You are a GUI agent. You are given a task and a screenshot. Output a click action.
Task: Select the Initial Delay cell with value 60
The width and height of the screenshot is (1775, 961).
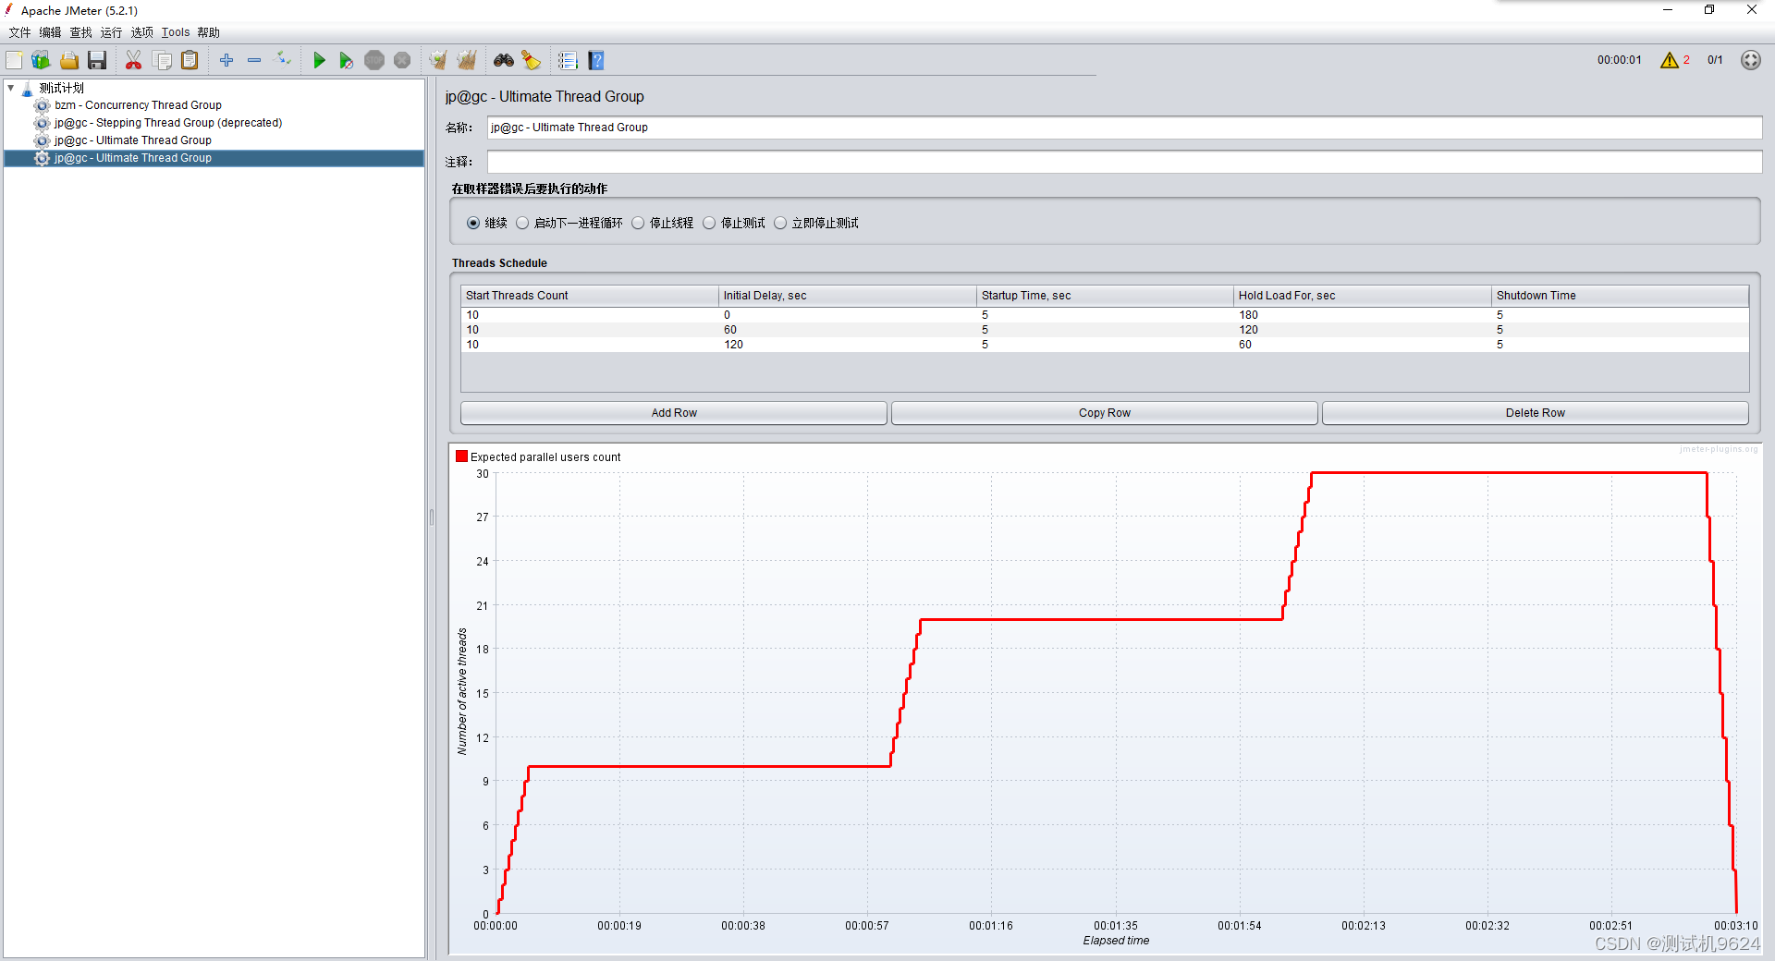(848, 330)
